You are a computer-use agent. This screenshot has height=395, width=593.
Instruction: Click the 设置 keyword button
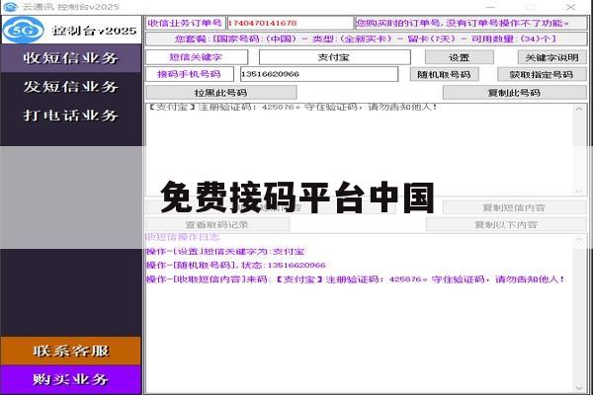[x=460, y=57]
